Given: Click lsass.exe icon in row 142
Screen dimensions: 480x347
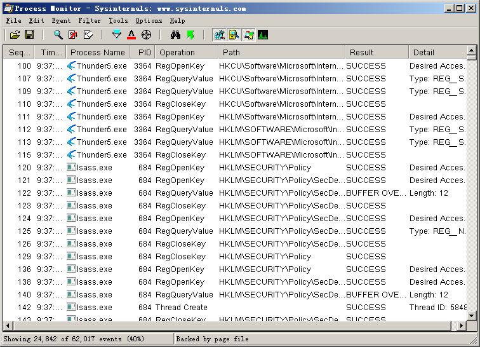Looking at the screenshot, I should tap(71, 307).
